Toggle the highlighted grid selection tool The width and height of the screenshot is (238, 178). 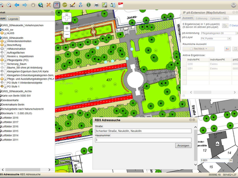pyautogui.click(x=57, y=5)
